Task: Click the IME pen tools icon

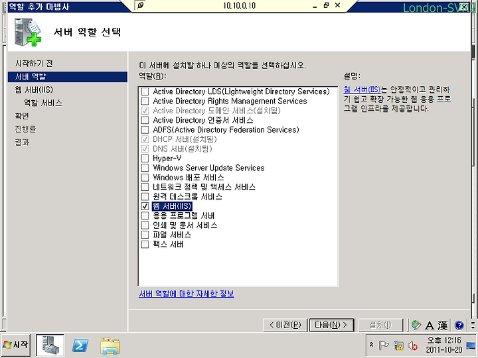Action: pyautogui.click(x=416, y=325)
